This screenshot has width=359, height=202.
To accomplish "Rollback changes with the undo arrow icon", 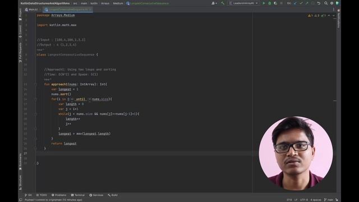I will pos(319,3).
